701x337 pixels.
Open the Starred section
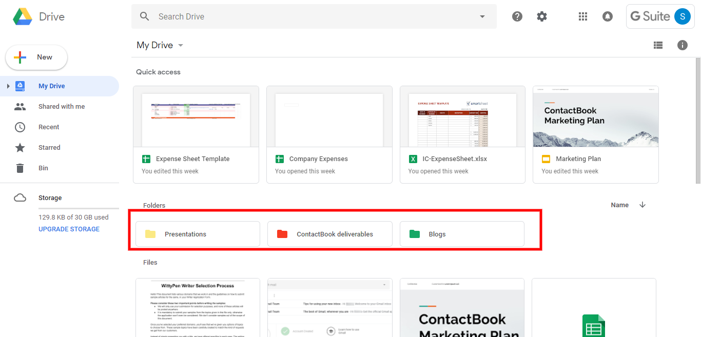point(60,148)
